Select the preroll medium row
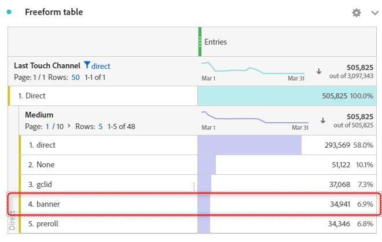Image resolution: width=382 pixels, height=242 pixels. click(x=198, y=223)
